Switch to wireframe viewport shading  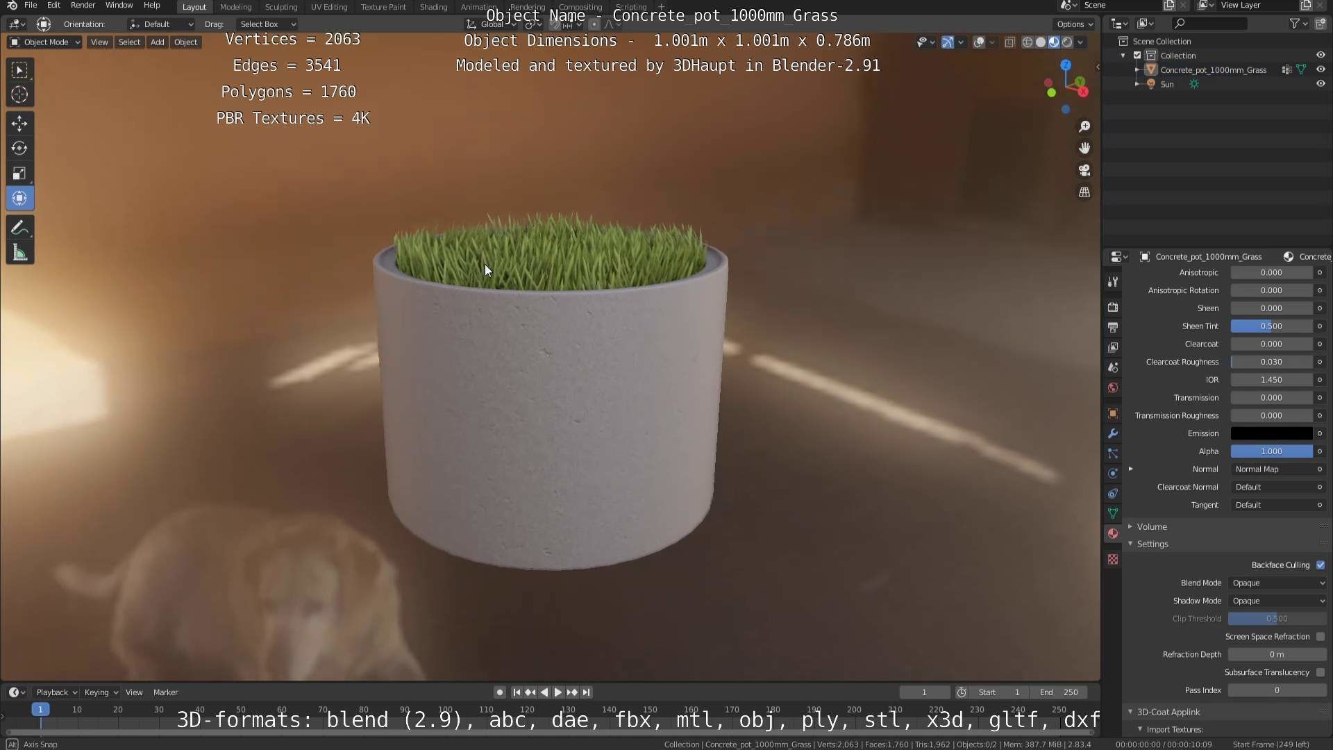coord(1028,42)
